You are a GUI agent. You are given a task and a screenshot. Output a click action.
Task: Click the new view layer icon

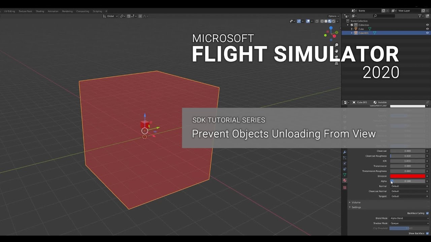coord(423,11)
